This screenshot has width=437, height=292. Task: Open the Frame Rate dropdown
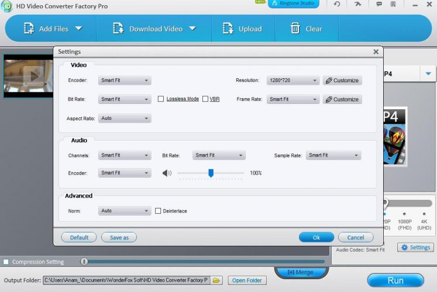click(293, 99)
